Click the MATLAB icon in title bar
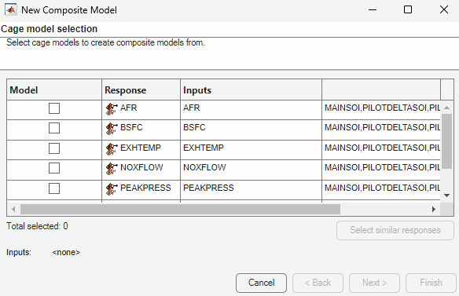Screen dimensions: 459x296 coord(10,10)
